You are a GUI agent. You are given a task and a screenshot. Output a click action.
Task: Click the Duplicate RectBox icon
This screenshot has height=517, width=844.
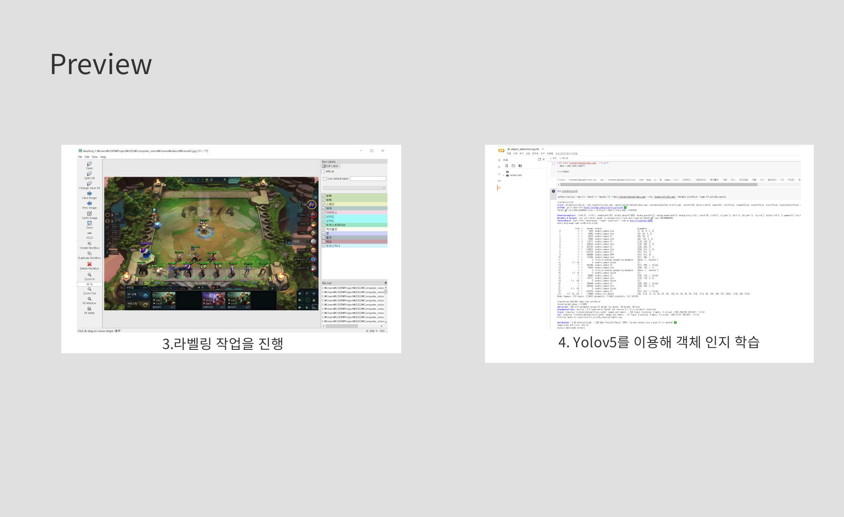(x=89, y=254)
